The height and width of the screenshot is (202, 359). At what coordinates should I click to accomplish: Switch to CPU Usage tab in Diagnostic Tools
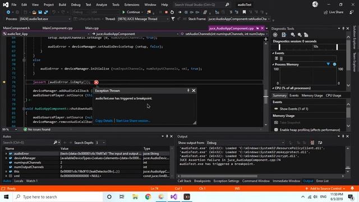coord(333,95)
